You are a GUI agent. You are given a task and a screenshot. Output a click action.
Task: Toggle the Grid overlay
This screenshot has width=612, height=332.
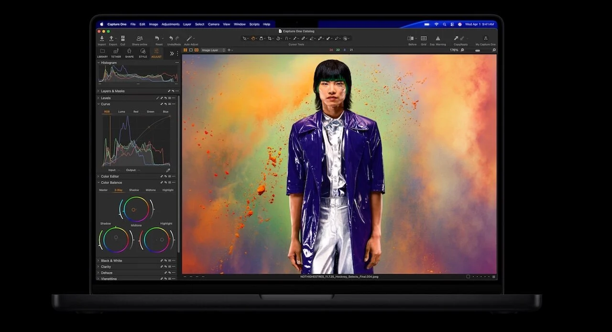coord(424,38)
